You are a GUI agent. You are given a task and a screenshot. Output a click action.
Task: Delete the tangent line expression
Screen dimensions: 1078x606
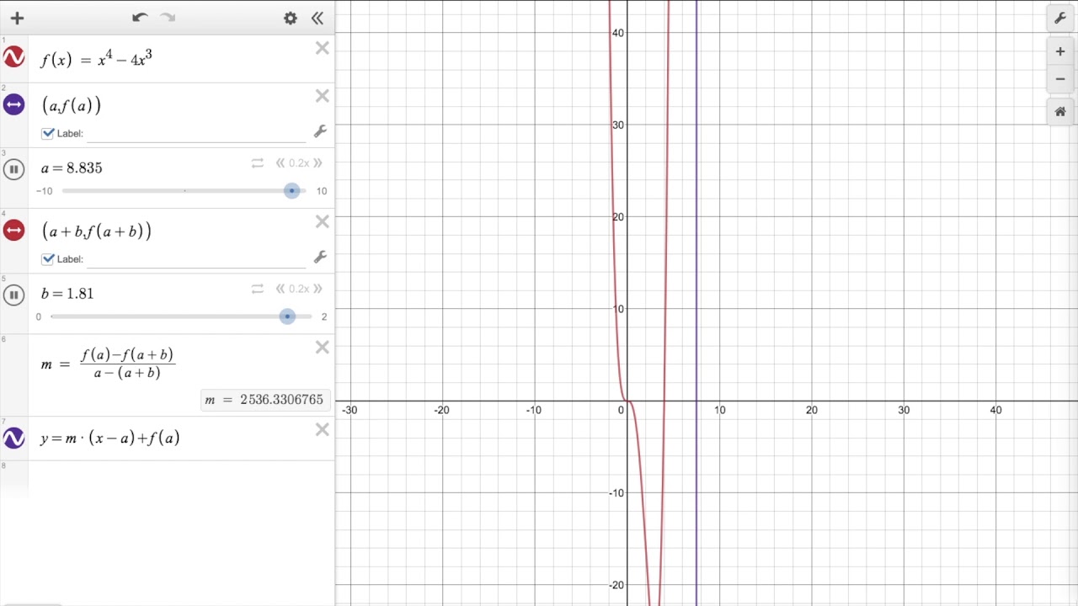pos(322,429)
